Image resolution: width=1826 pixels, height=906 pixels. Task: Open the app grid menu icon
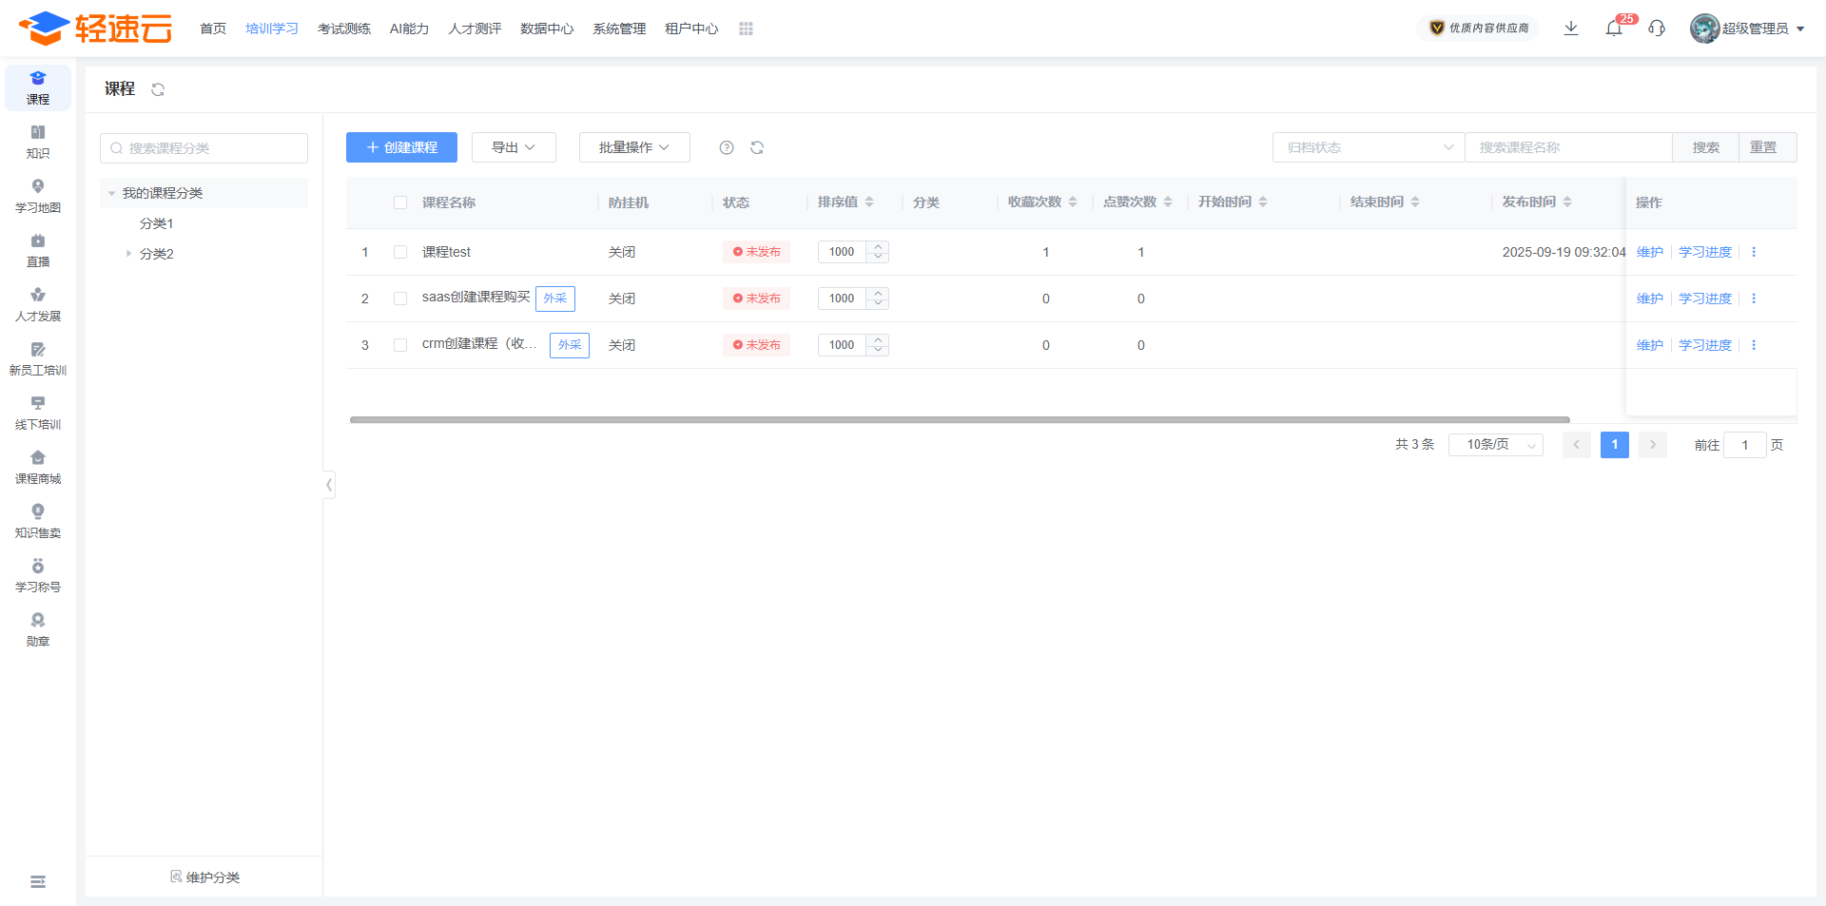pyautogui.click(x=746, y=29)
